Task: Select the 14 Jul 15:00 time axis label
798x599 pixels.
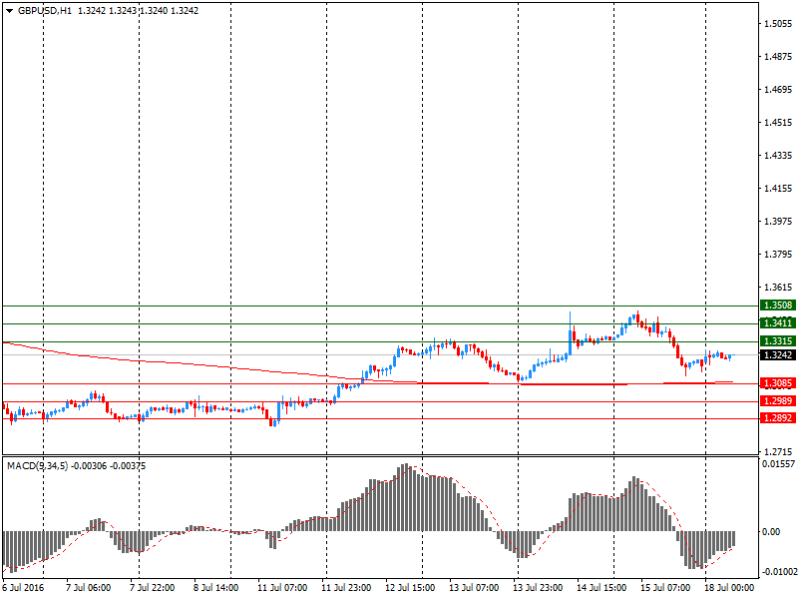Action: click(x=601, y=588)
